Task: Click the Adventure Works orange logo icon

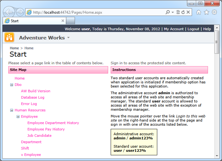Action: coord(9,38)
